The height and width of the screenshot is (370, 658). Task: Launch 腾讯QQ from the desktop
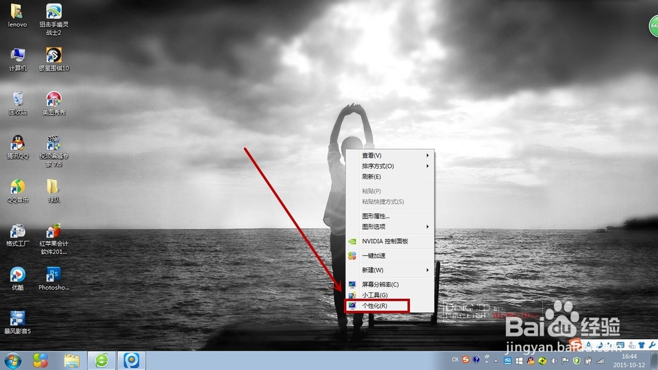coord(17,147)
